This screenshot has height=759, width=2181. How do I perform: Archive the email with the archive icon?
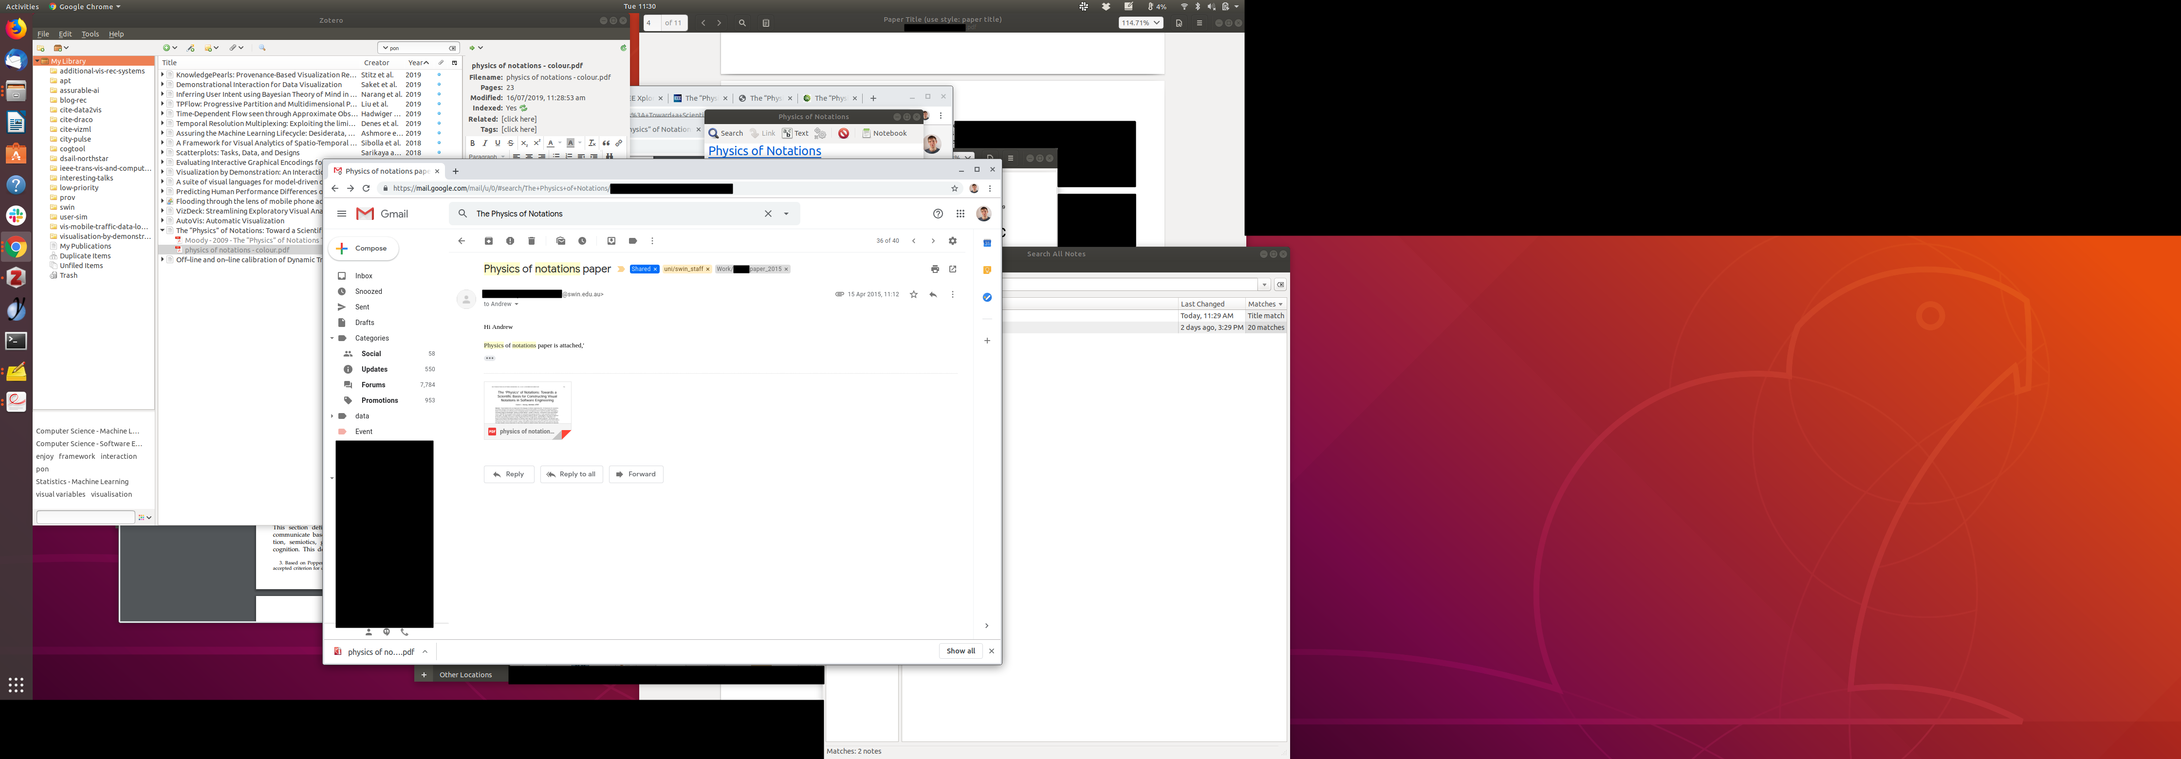pyautogui.click(x=488, y=241)
